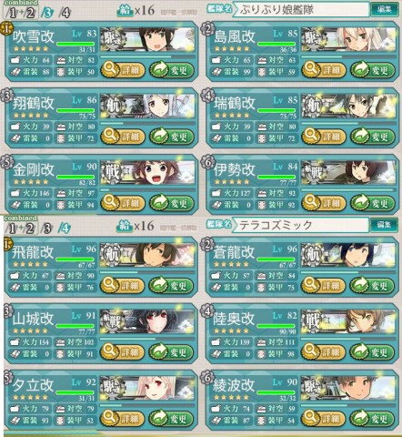Open details for 吹雪改
Screen dimensions: 402x437
pyautogui.click(x=123, y=70)
